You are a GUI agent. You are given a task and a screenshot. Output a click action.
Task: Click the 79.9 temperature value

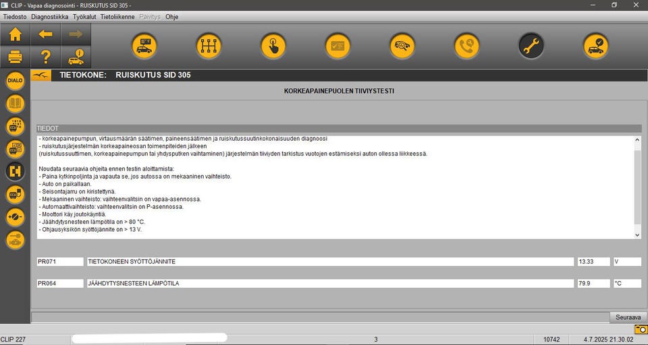pos(592,284)
